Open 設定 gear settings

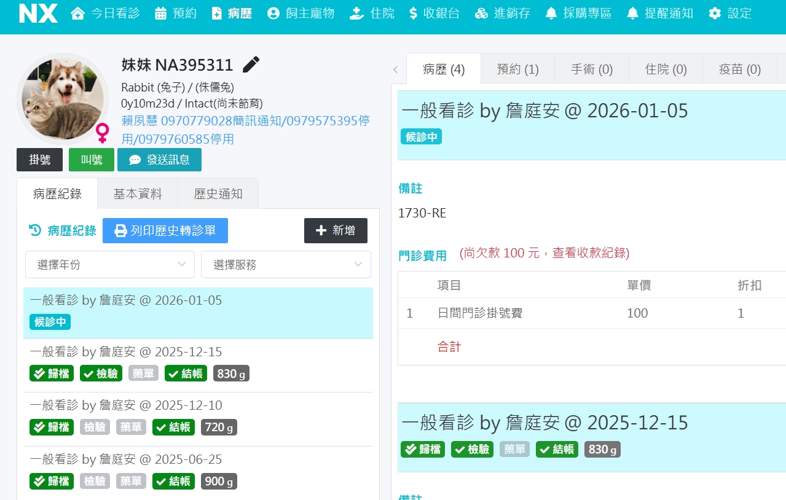pos(730,14)
